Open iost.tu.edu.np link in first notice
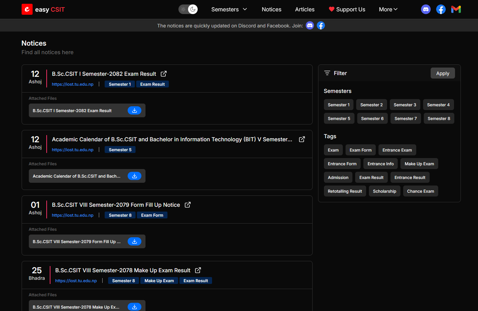This screenshot has height=311, width=478. click(72, 84)
